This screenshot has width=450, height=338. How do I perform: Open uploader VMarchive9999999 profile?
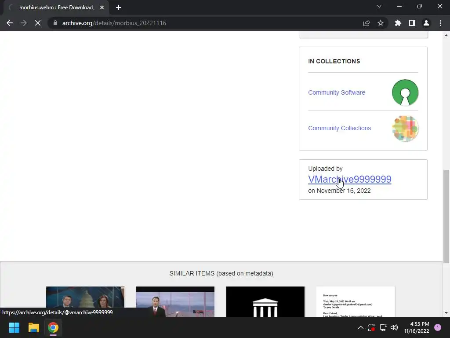(x=349, y=180)
